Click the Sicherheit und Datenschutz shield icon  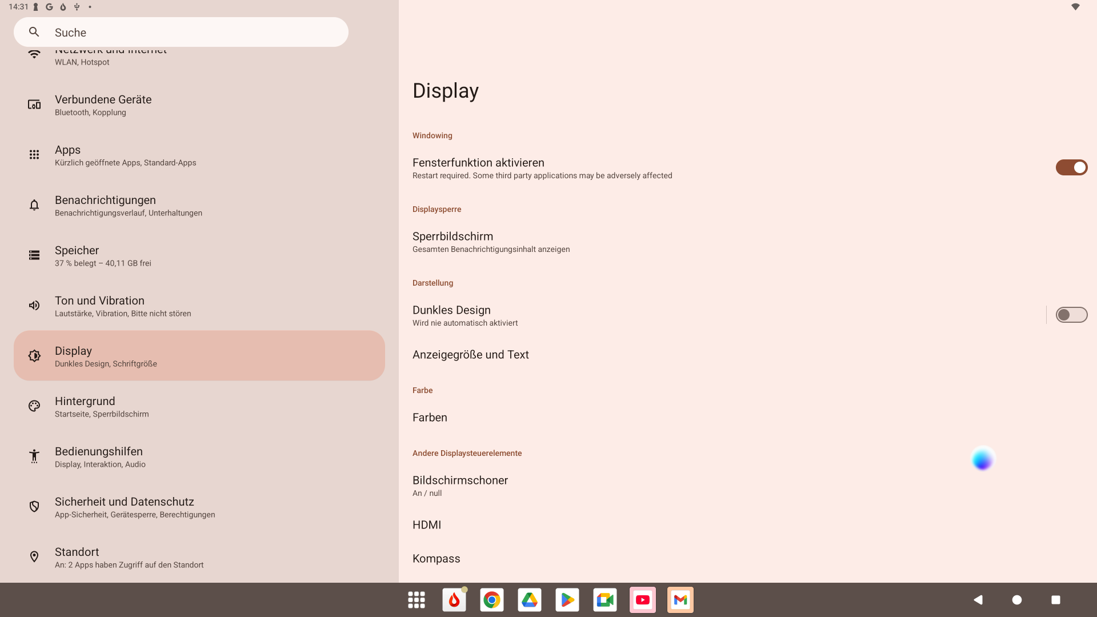pyautogui.click(x=34, y=507)
